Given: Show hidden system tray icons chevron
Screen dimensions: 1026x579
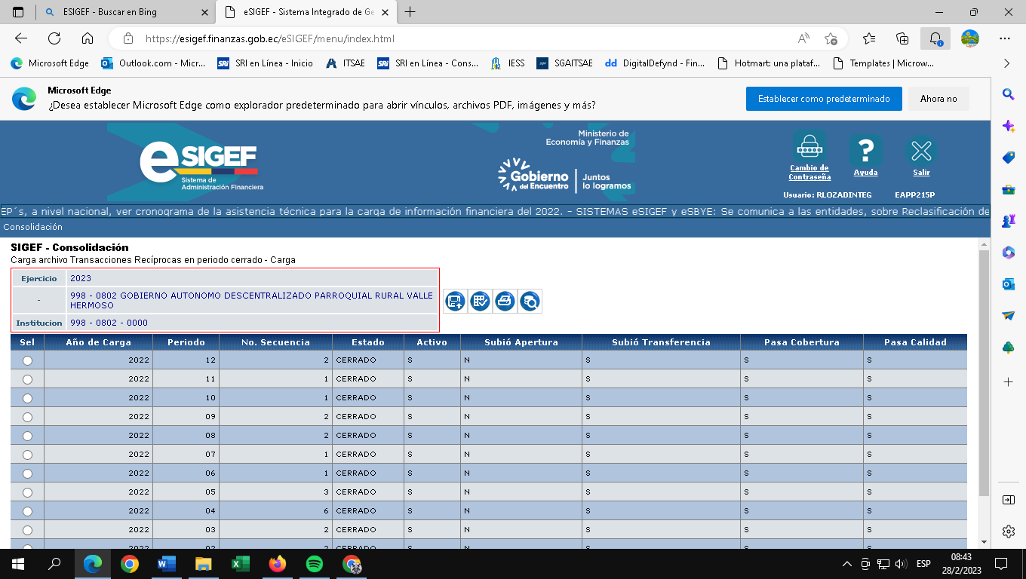Looking at the screenshot, I should (x=847, y=564).
